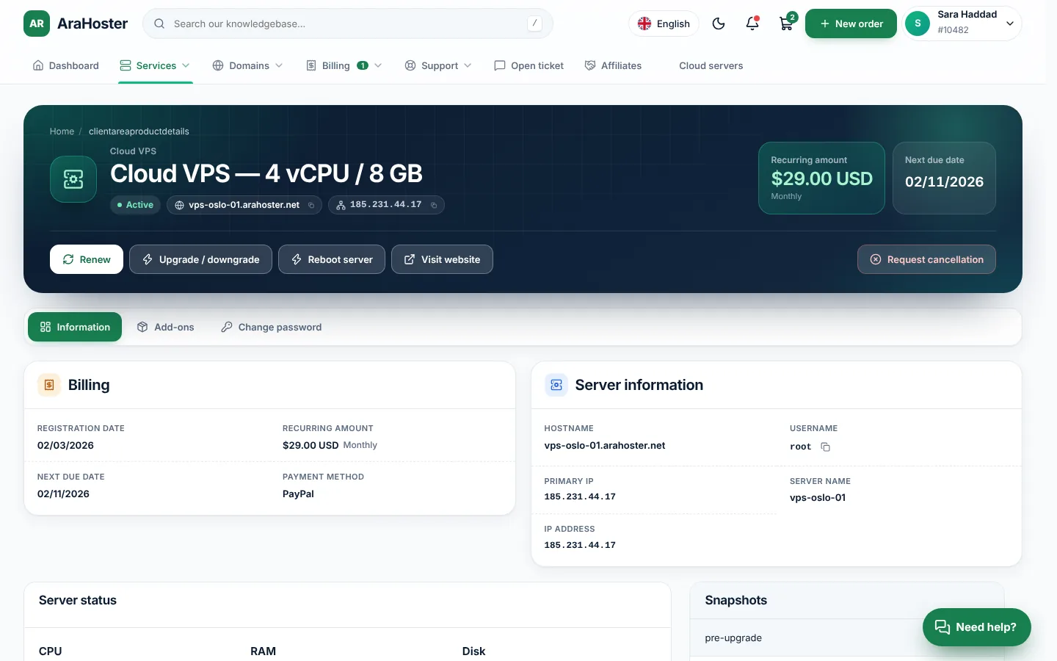Open Cloud servers page
The height and width of the screenshot is (661, 1057).
pos(711,65)
